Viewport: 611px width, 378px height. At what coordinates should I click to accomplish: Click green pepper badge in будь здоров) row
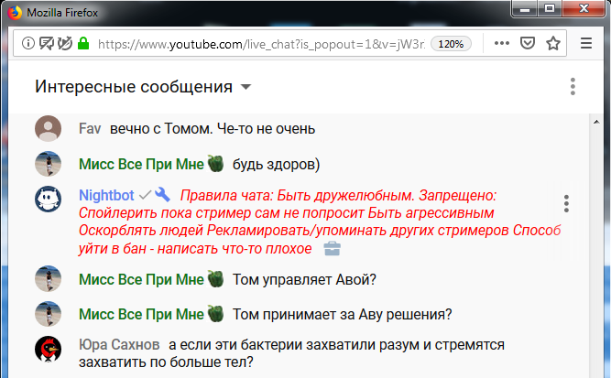coord(215,164)
